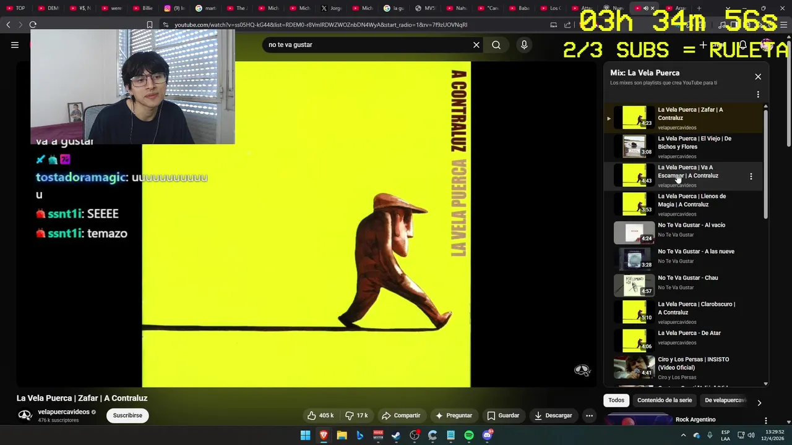Play La Vela Puerca - De Atar
The width and height of the screenshot is (792, 445).
tap(684, 340)
